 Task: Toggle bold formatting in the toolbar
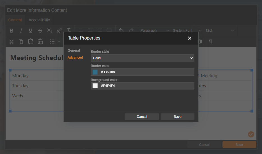pyautogui.click(x=12, y=31)
